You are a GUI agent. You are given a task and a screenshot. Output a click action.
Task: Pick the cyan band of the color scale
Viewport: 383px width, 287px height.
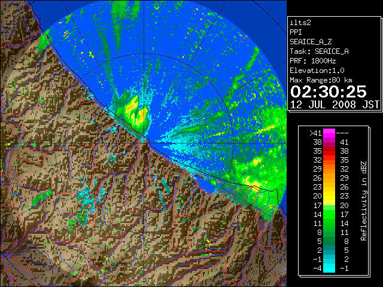coord(329,268)
